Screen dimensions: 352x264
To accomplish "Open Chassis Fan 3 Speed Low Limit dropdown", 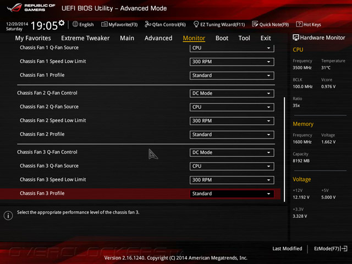I will 232,180.
